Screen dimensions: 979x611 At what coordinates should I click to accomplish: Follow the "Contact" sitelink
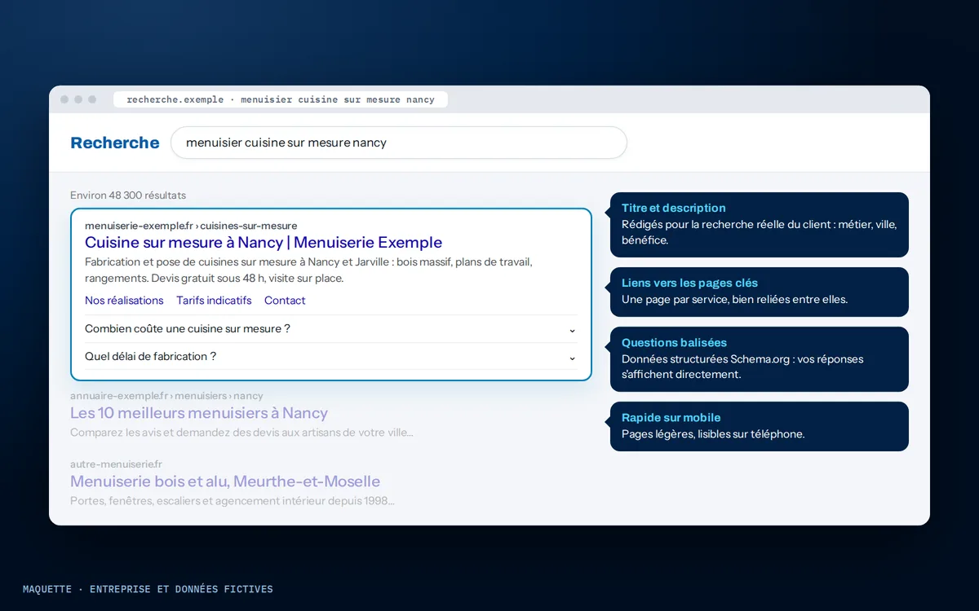(285, 301)
